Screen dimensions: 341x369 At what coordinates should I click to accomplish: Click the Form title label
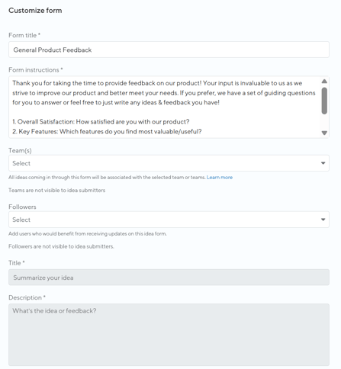[x=24, y=35]
